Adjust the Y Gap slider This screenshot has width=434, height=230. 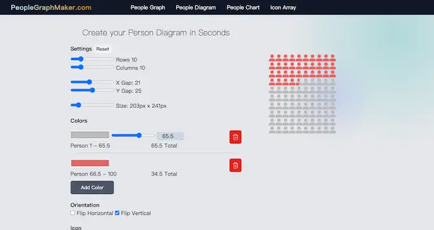point(92,90)
